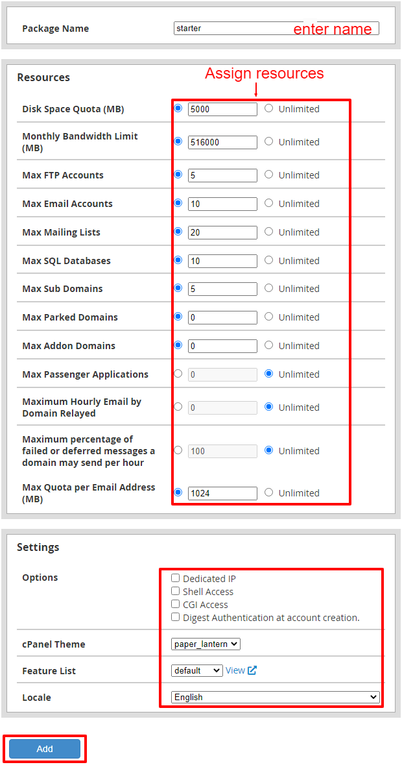Choose Unlimited for Max Email Accounts

268,203
